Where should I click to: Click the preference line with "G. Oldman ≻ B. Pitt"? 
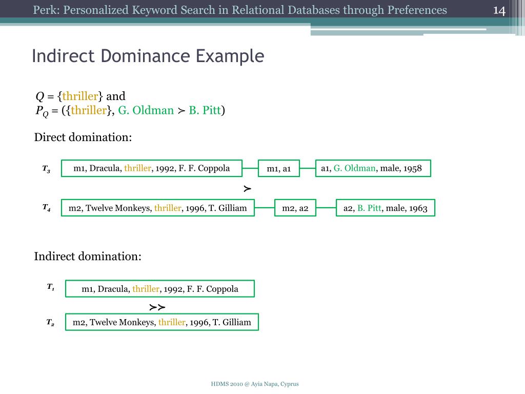130,111
